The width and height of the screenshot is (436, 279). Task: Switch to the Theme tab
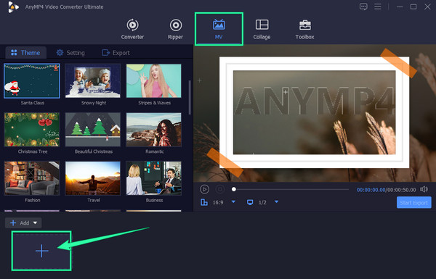pyautogui.click(x=25, y=52)
